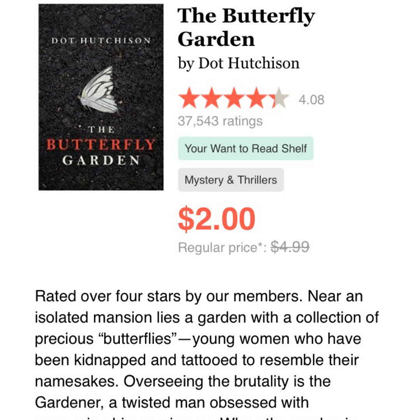View the 37,543 ratings

click(x=220, y=121)
